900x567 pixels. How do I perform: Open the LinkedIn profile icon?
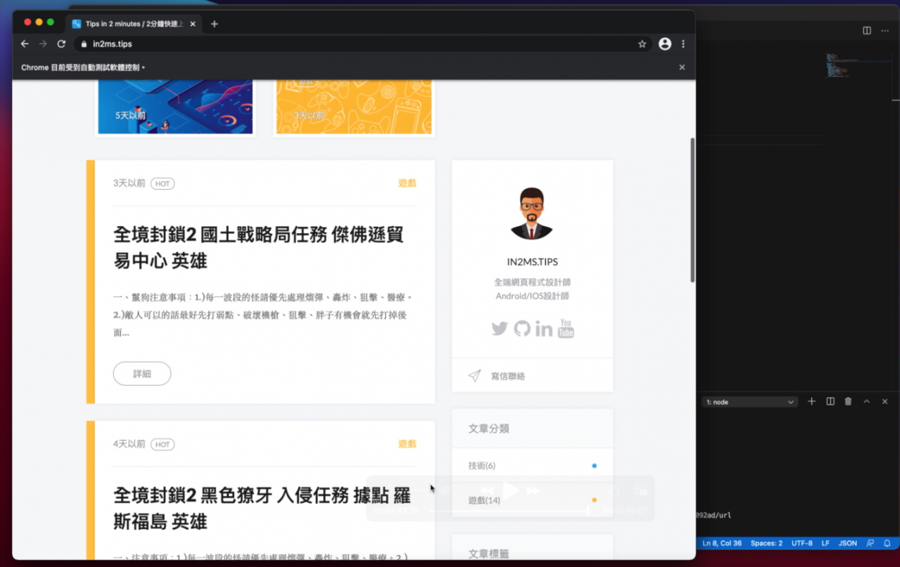point(544,328)
